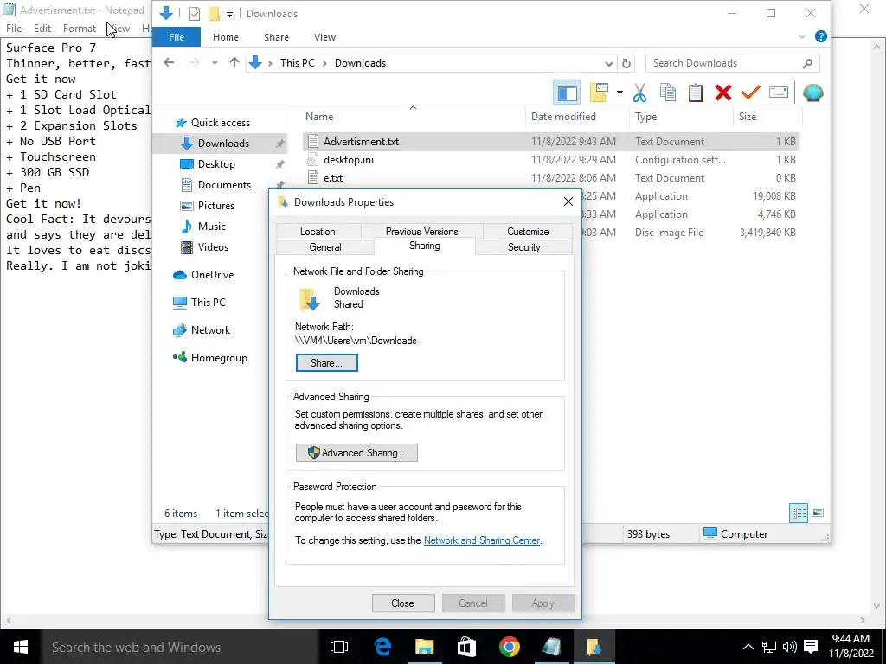Click the Share... button

coord(326,363)
